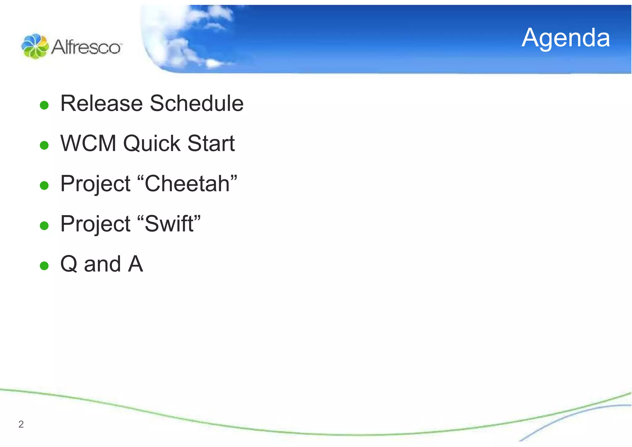Click the Project “Cheetah” bullet text
The image size is (632, 447).
149,184
